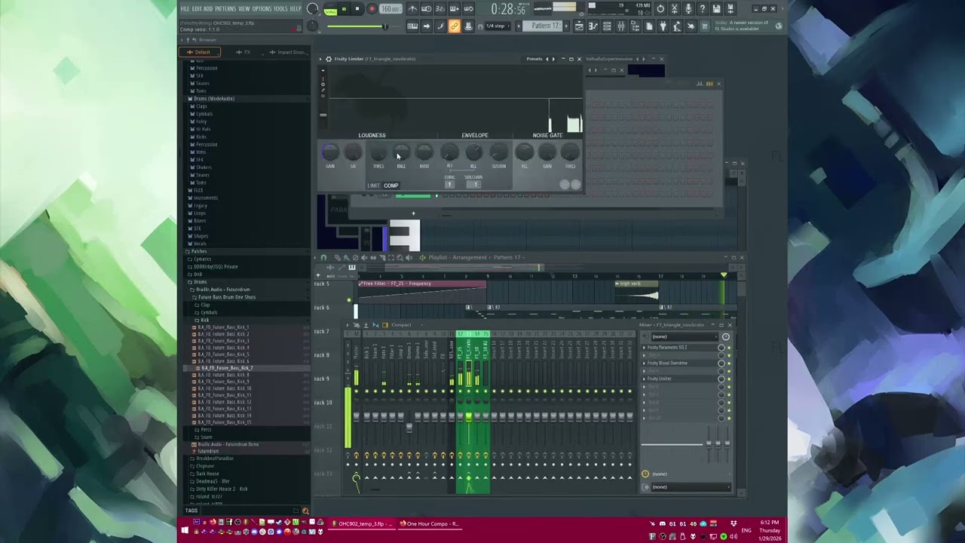Screen dimensions: 965x543
Task: Open the TOOLS menu
Action: [280, 9]
